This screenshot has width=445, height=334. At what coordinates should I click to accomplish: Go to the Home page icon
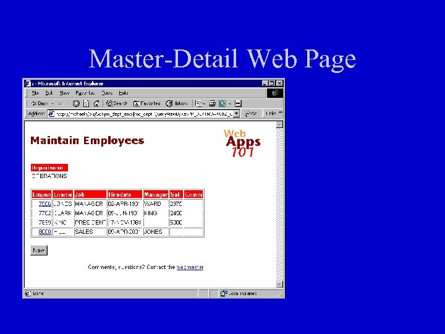[x=96, y=103]
